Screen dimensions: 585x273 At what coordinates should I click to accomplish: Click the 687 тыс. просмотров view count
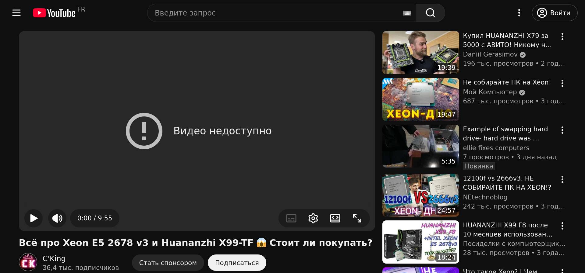point(498,101)
